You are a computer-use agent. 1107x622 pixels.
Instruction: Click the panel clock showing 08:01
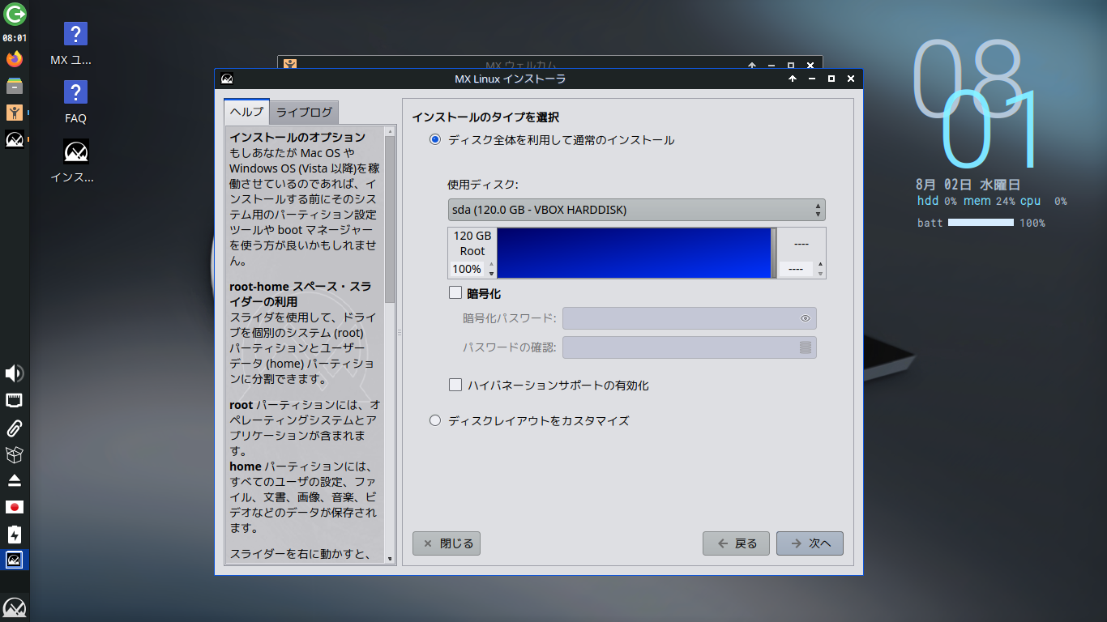15,38
